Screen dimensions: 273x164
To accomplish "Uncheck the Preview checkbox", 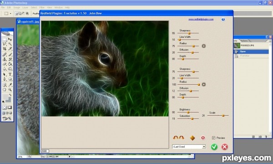I will [x=214, y=138].
